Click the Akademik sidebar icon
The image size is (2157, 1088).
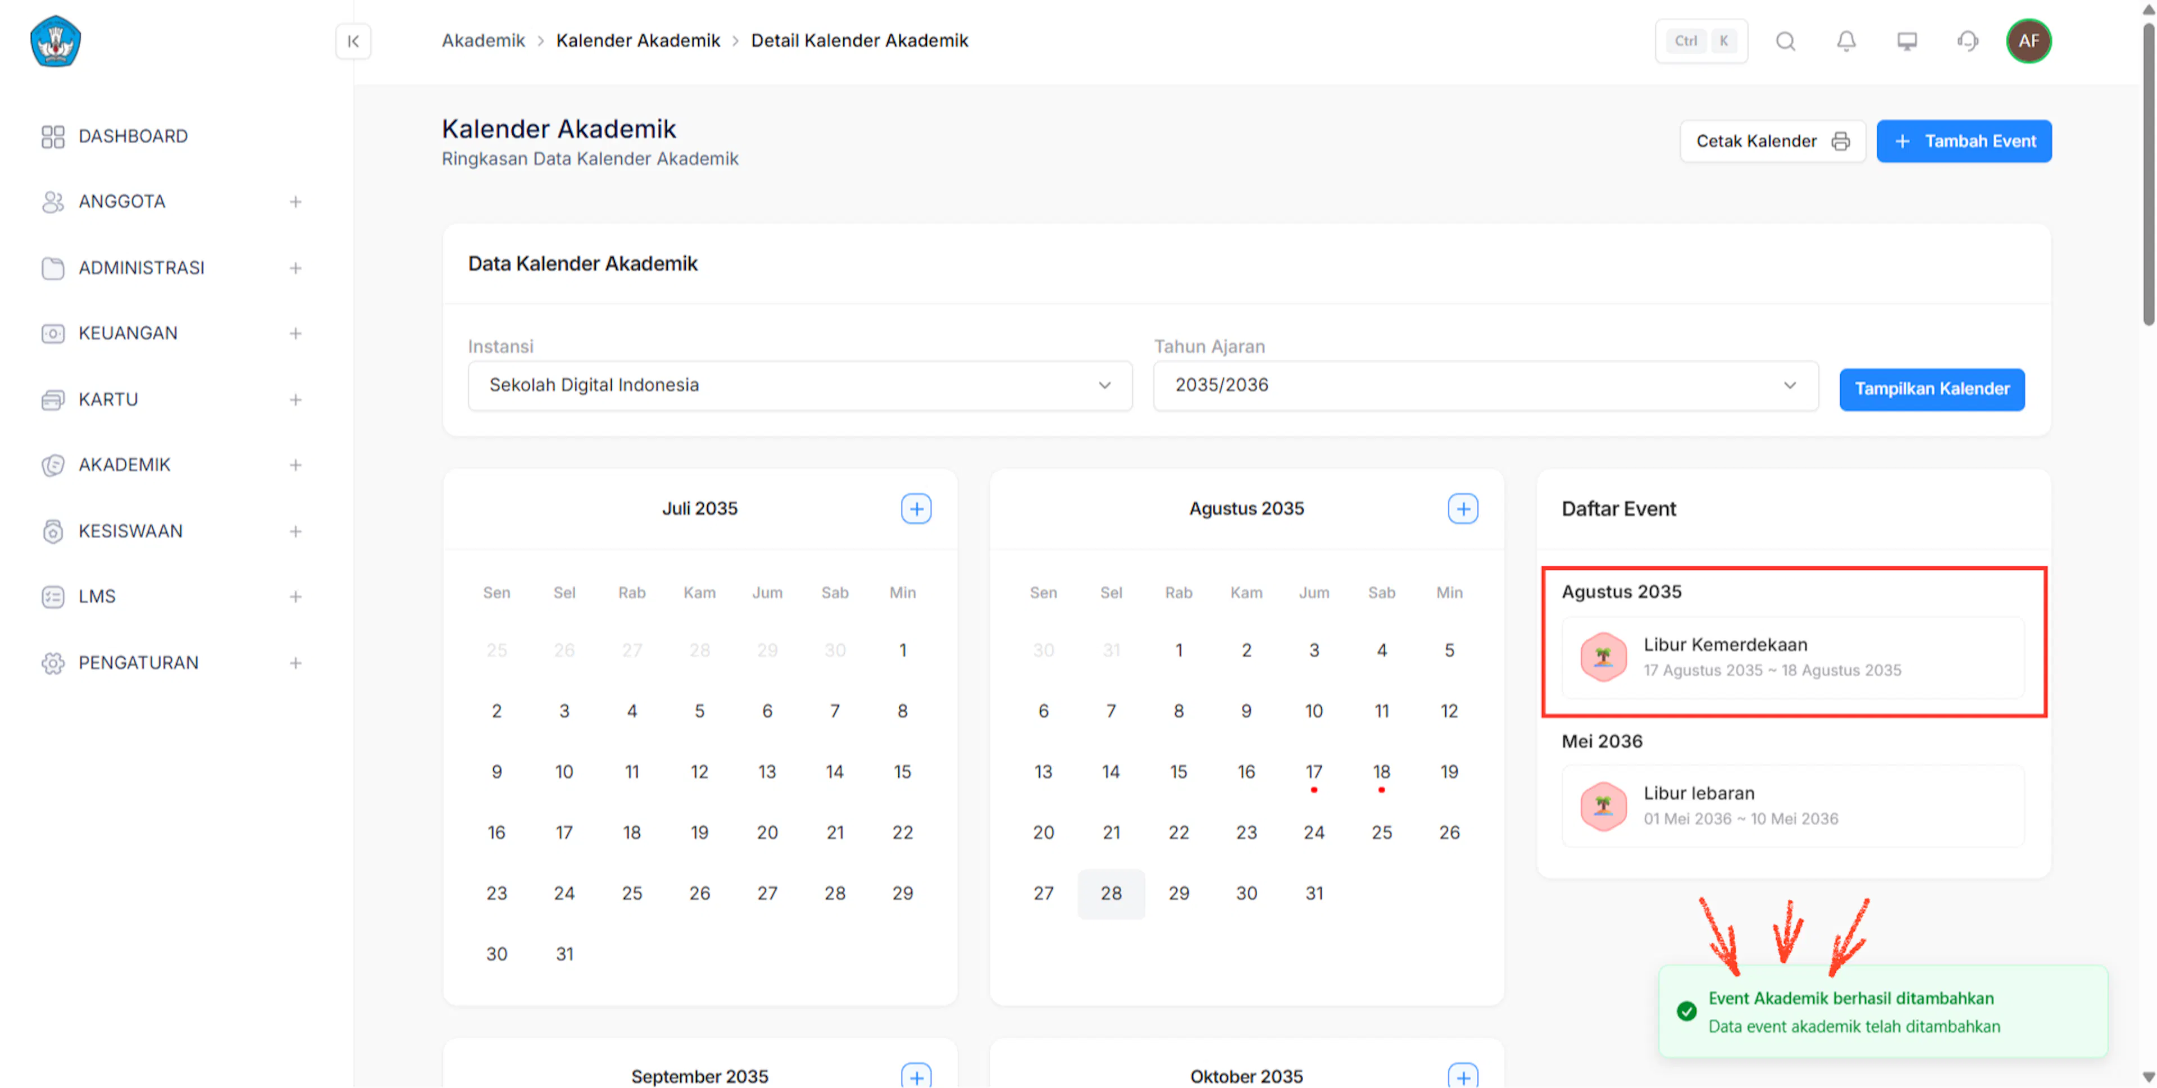tap(53, 465)
